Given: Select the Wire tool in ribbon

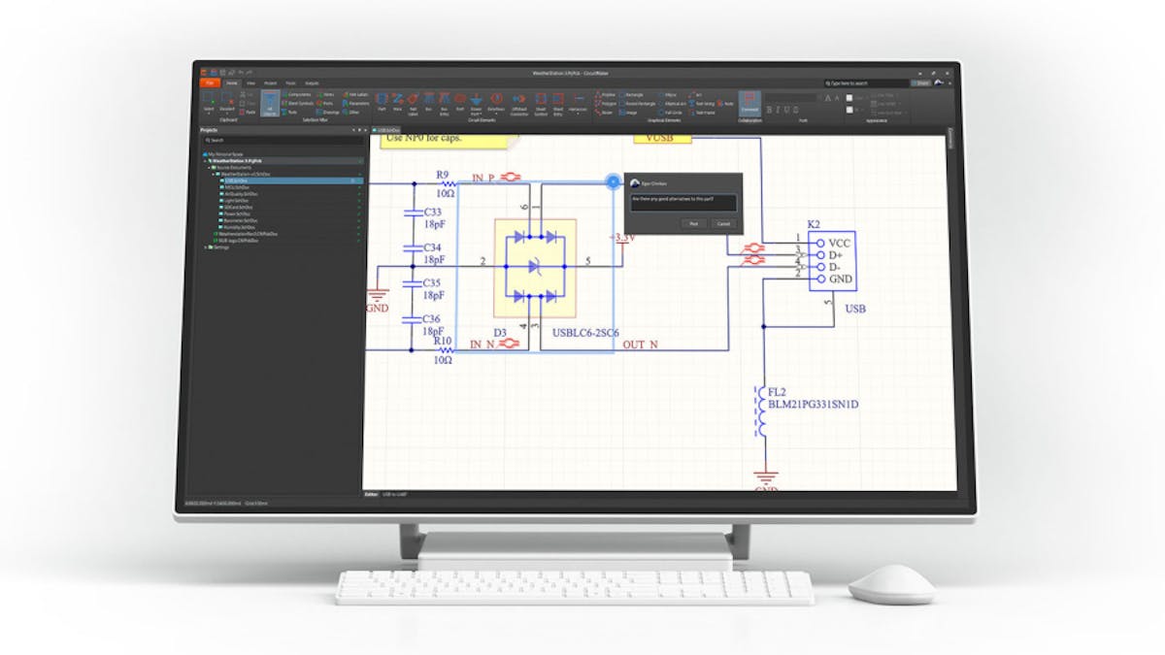Looking at the screenshot, I should 397,102.
